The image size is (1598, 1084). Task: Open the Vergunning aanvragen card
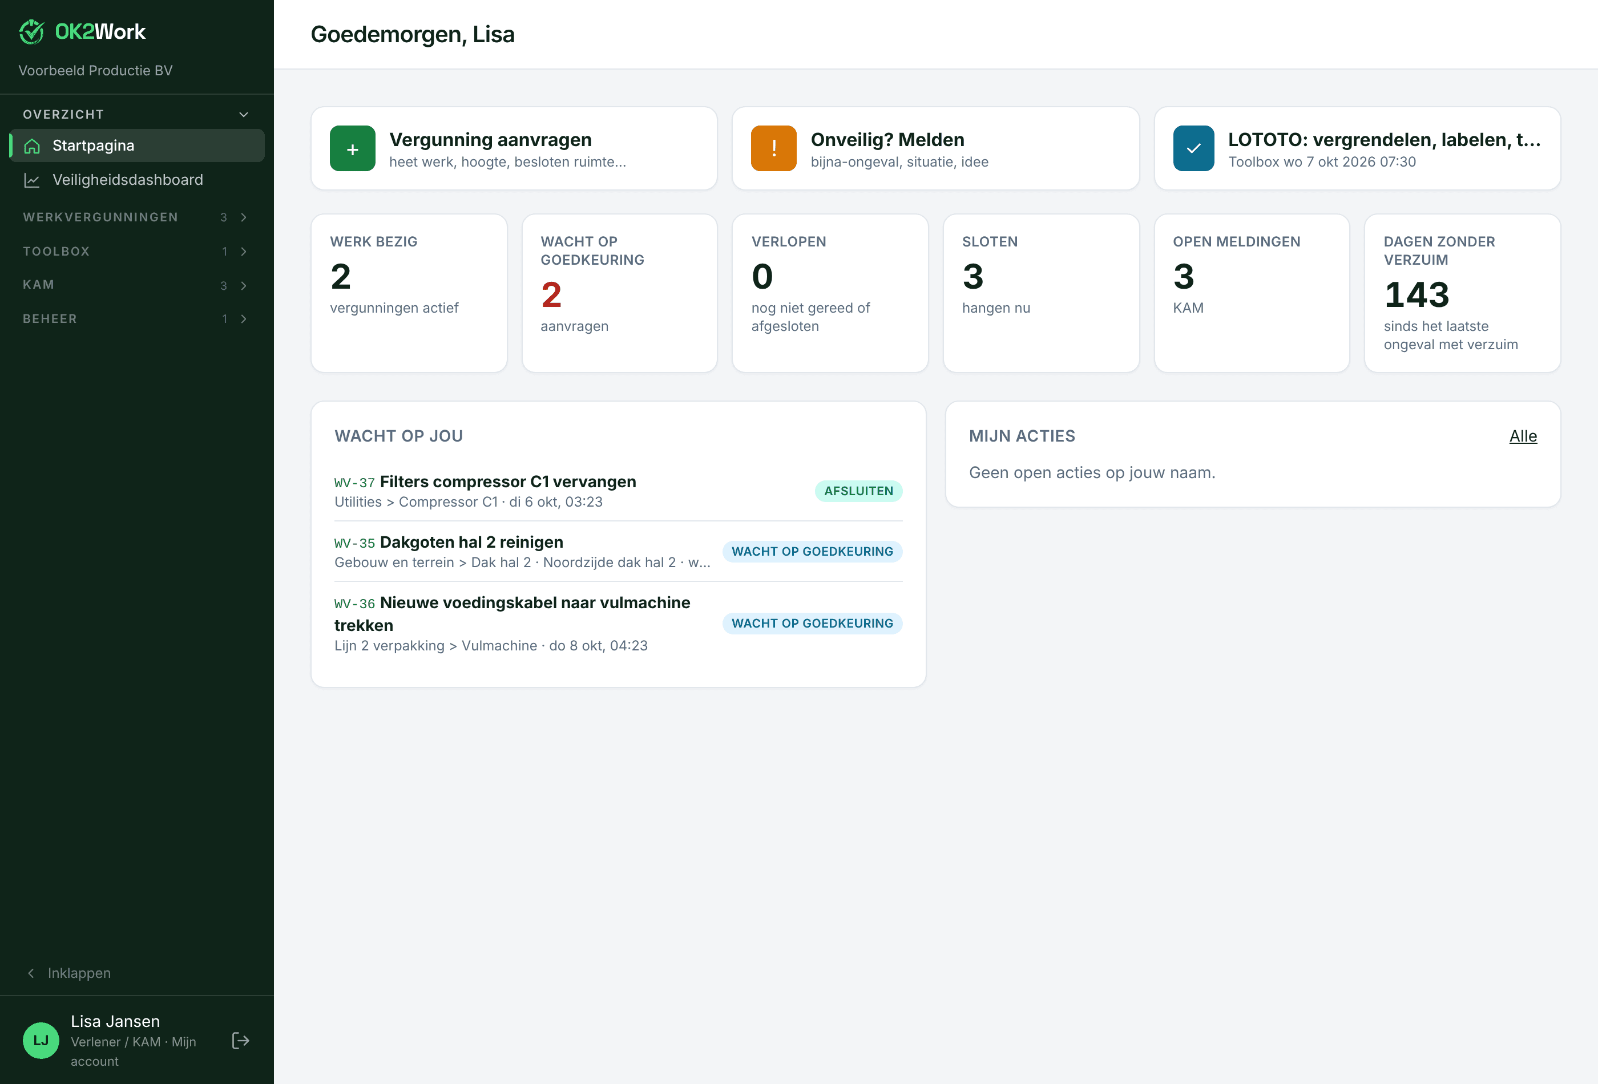514,148
